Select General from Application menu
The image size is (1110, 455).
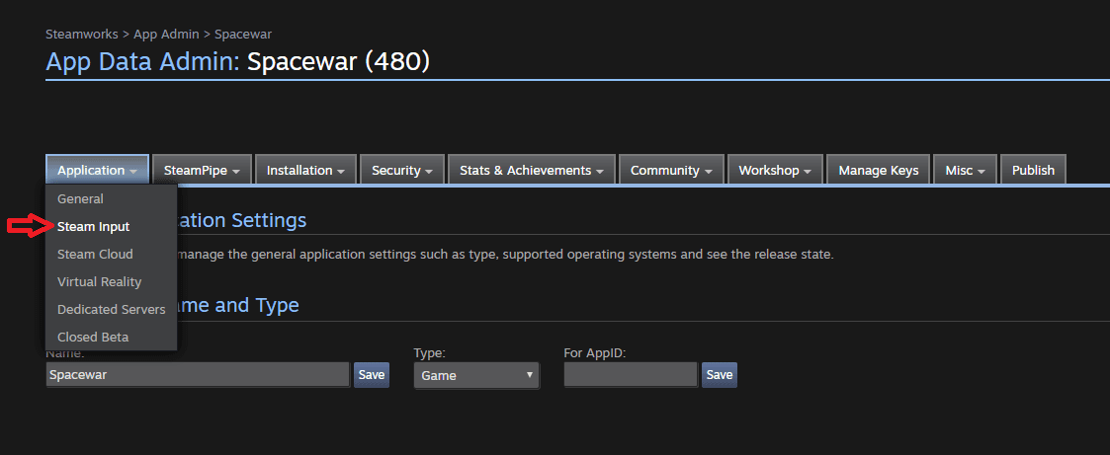click(x=80, y=198)
